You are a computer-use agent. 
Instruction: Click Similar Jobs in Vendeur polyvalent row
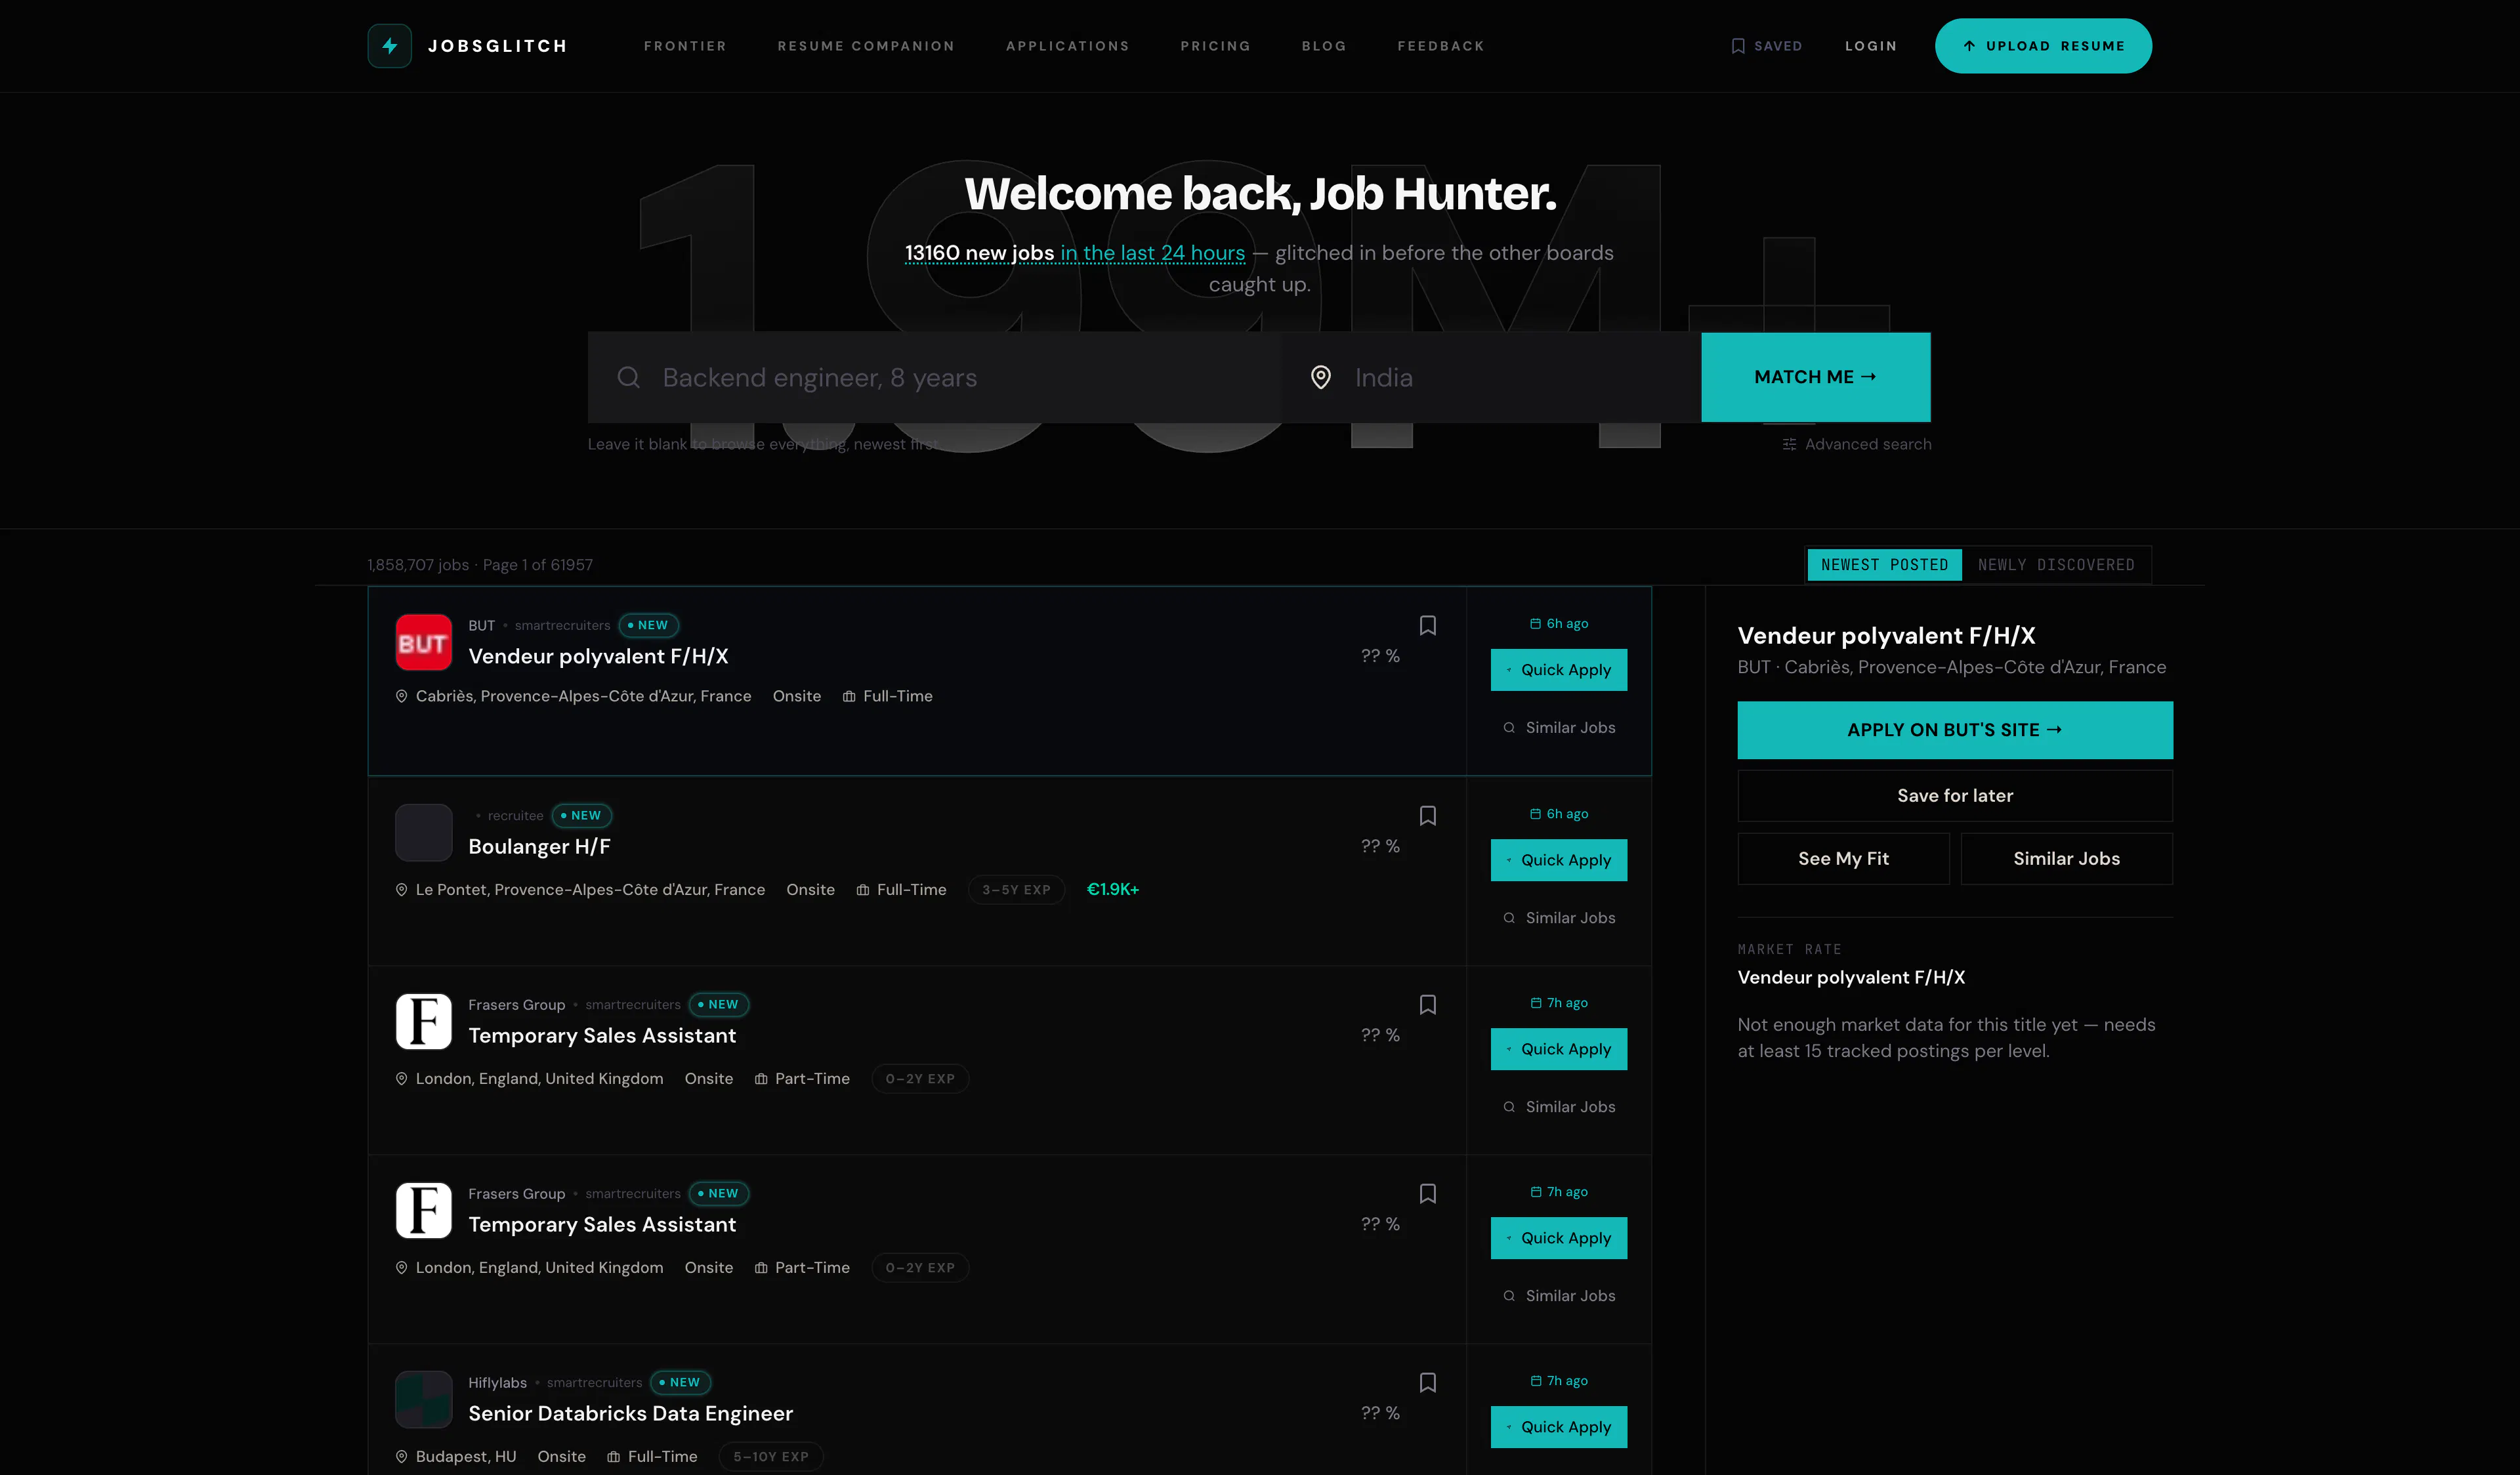point(1559,728)
